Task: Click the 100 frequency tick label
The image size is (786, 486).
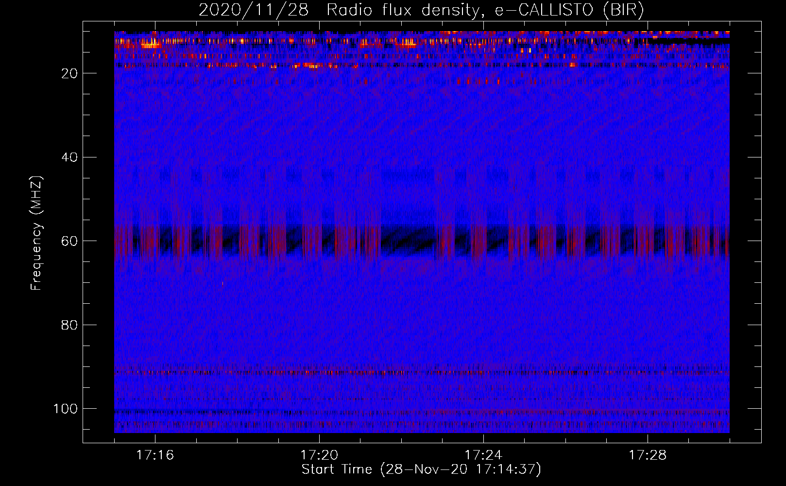Action: 66,409
